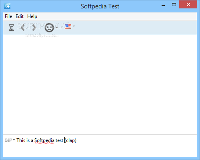
Task: Open the SIP protocol dropdown
Action: tap(10, 140)
